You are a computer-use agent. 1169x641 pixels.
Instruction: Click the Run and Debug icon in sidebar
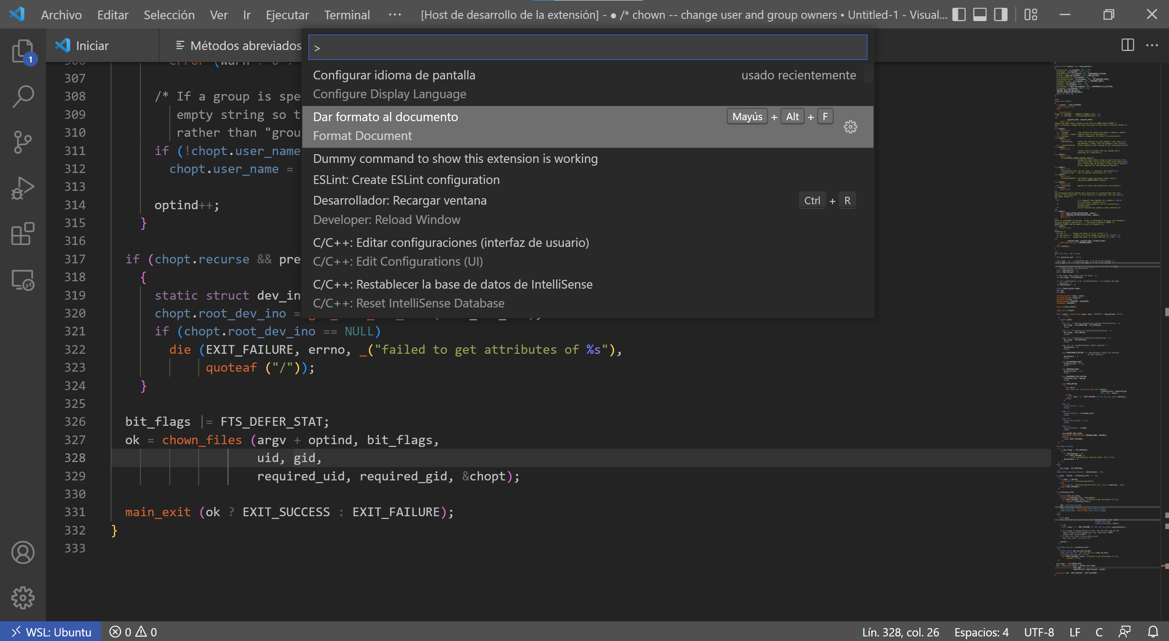21,187
